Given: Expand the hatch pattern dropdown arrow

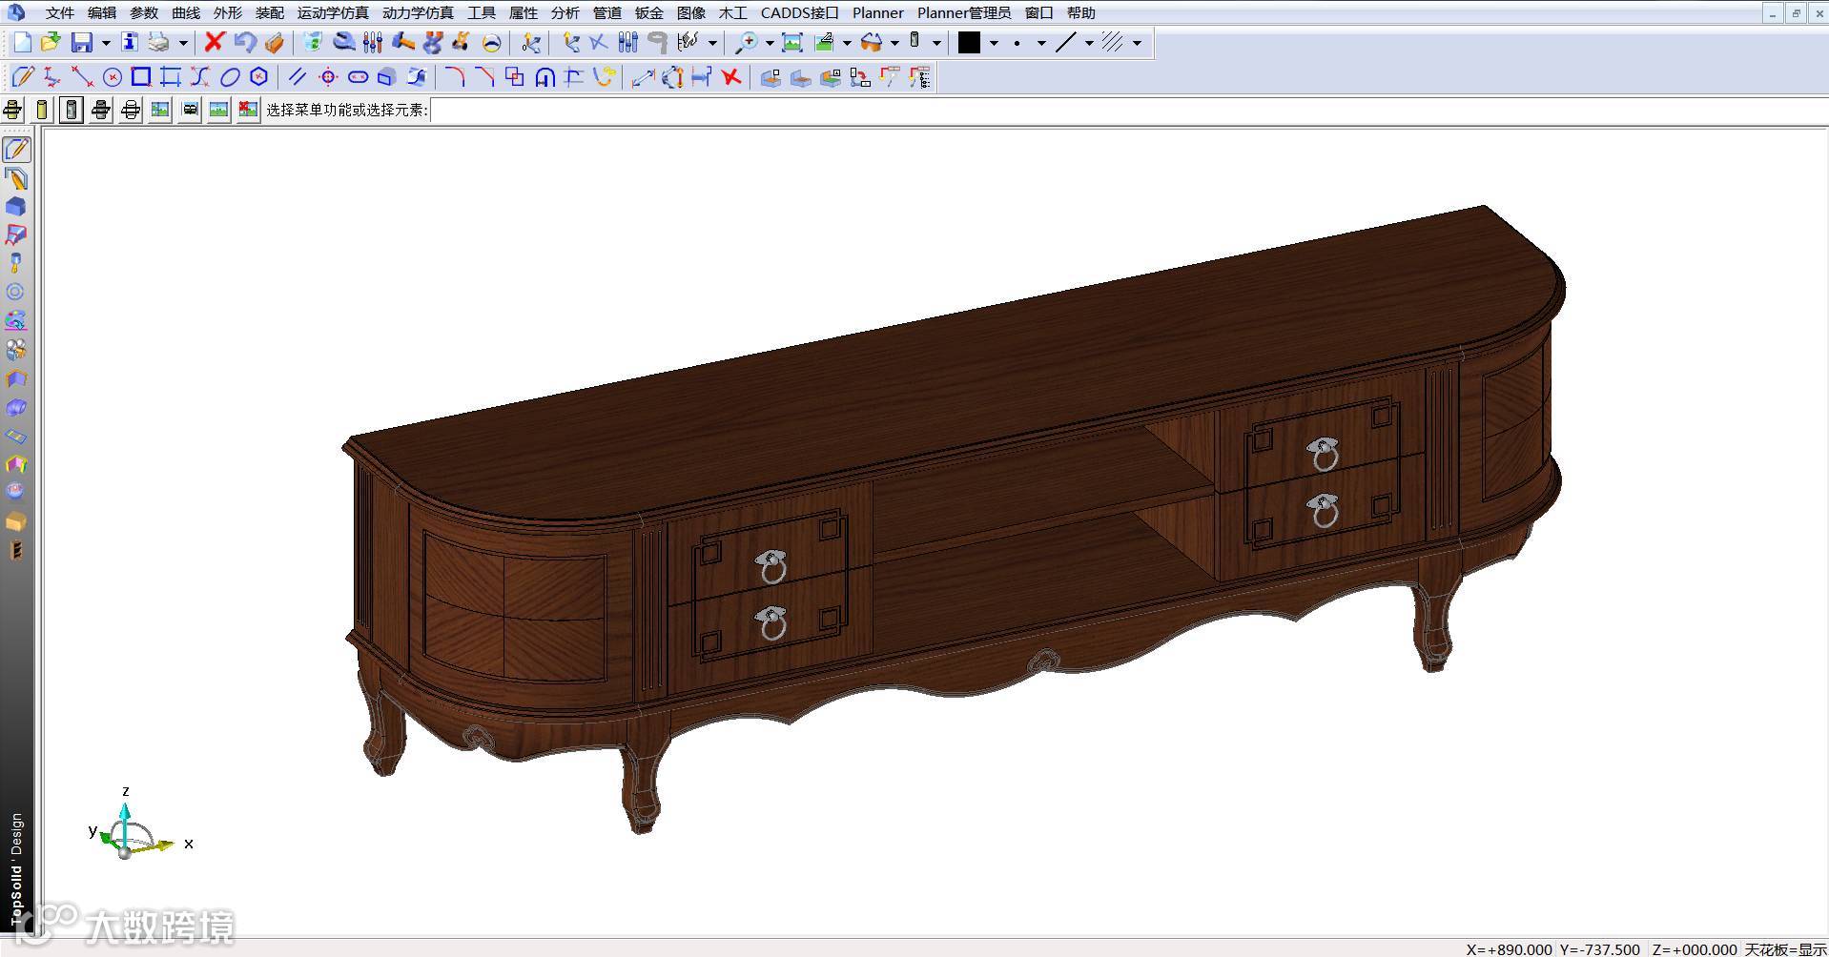Looking at the screenshot, I should point(1137,43).
